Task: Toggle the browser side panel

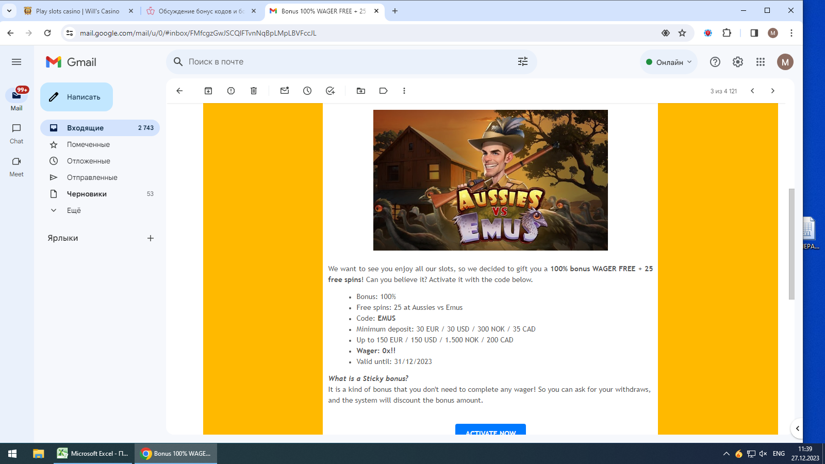Action: pos(754,33)
